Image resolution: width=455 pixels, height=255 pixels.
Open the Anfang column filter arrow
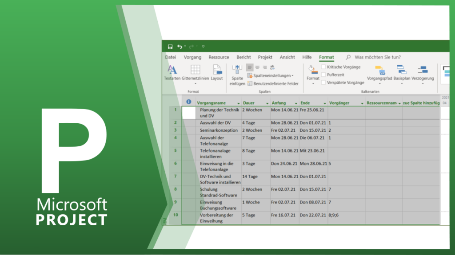click(x=296, y=103)
